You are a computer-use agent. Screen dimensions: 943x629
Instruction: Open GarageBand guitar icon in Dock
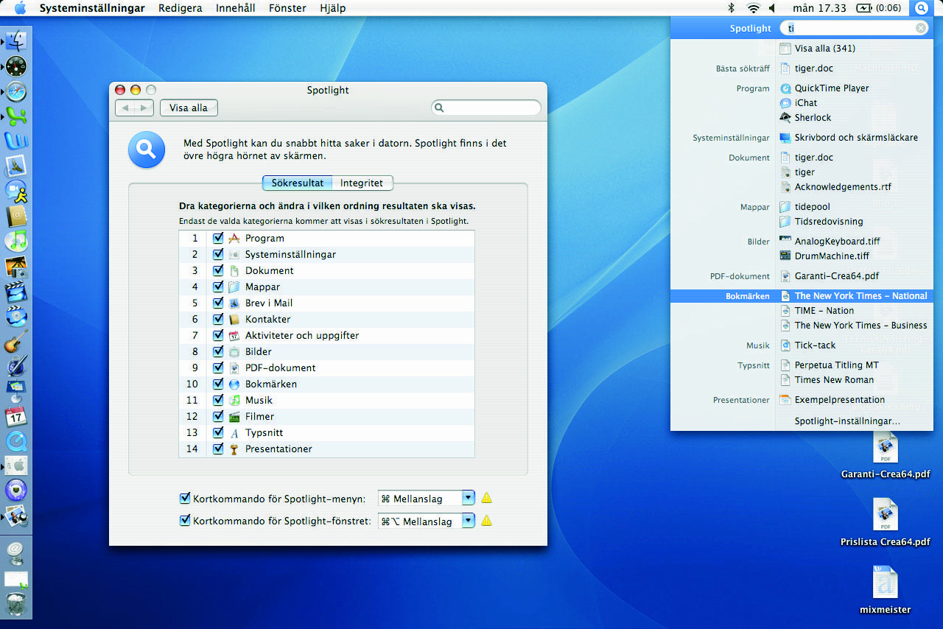point(16,341)
